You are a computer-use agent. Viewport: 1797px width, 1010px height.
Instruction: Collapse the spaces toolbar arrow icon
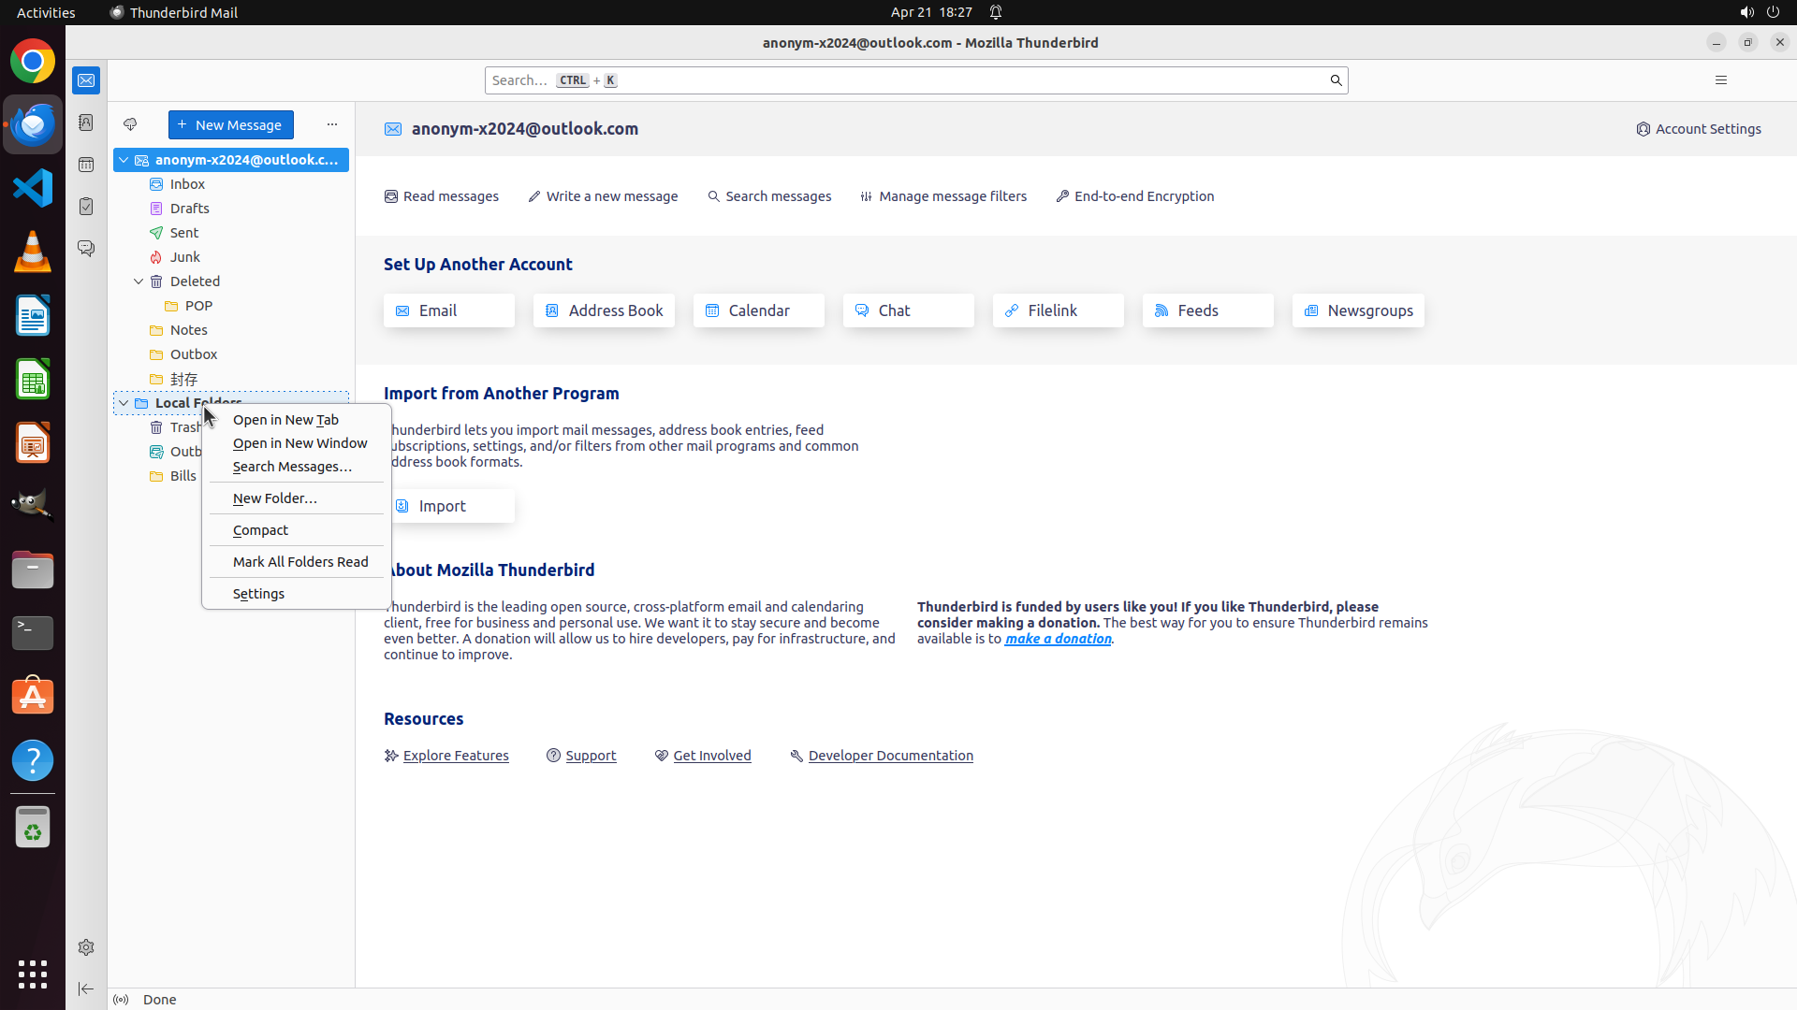pyautogui.click(x=86, y=988)
